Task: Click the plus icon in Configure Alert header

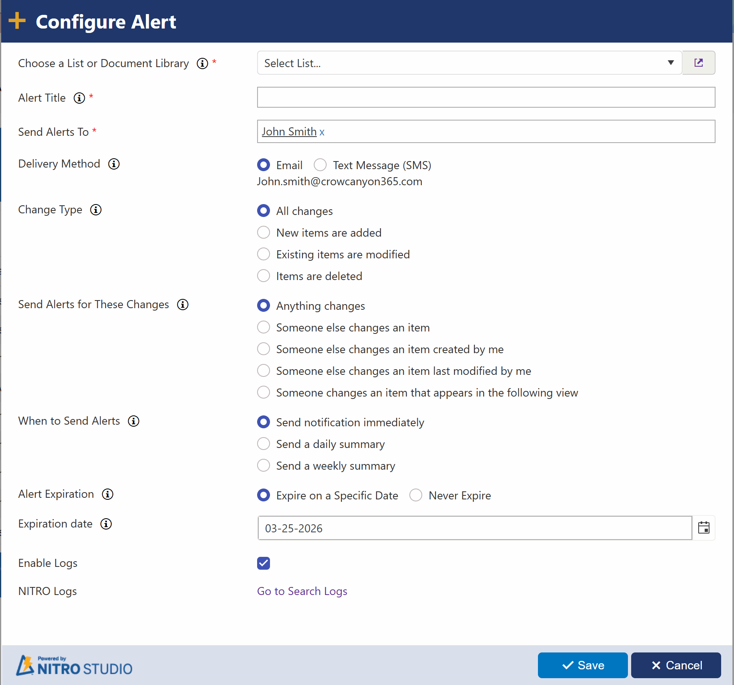Action: 17,21
